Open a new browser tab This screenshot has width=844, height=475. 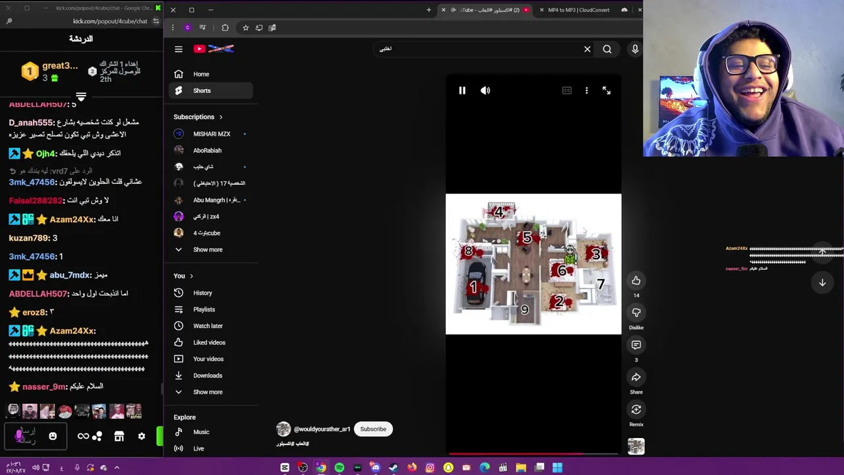point(429,10)
